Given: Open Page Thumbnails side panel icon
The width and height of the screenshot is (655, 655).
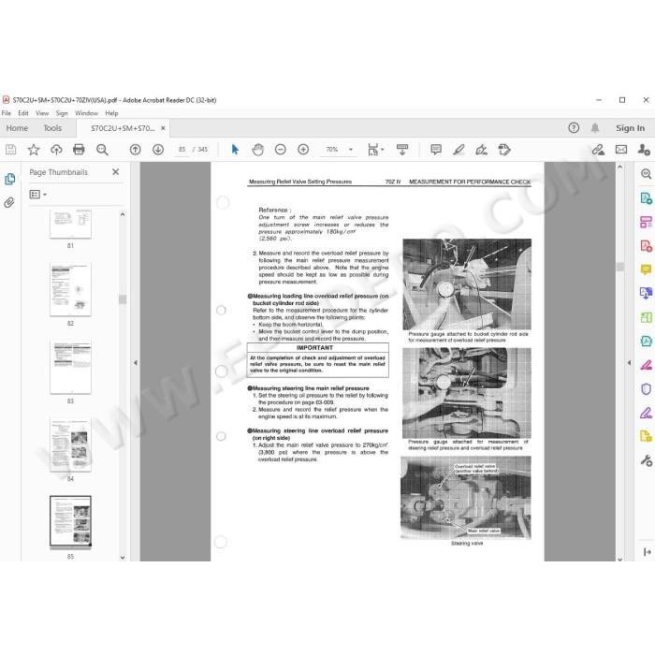Looking at the screenshot, I should coord(10,180).
